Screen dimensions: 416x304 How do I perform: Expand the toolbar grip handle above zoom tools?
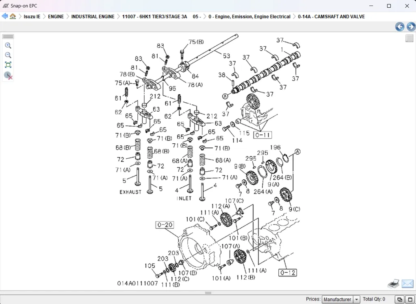click(x=8, y=37)
